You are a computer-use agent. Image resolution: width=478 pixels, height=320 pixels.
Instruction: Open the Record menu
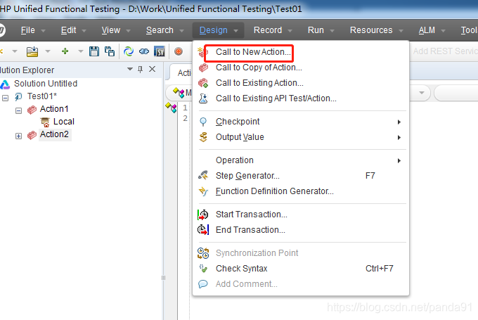pyautogui.click(x=268, y=30)
